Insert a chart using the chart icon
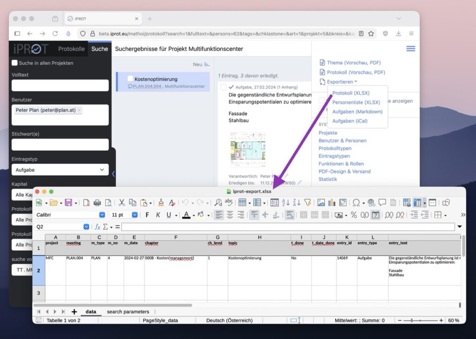476x339 pixels. pyautogui.click(x=332, y=202)
